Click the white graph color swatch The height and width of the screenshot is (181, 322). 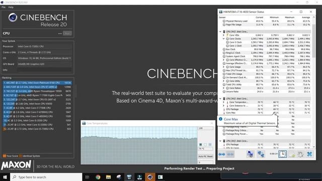[x=205, y=144]
